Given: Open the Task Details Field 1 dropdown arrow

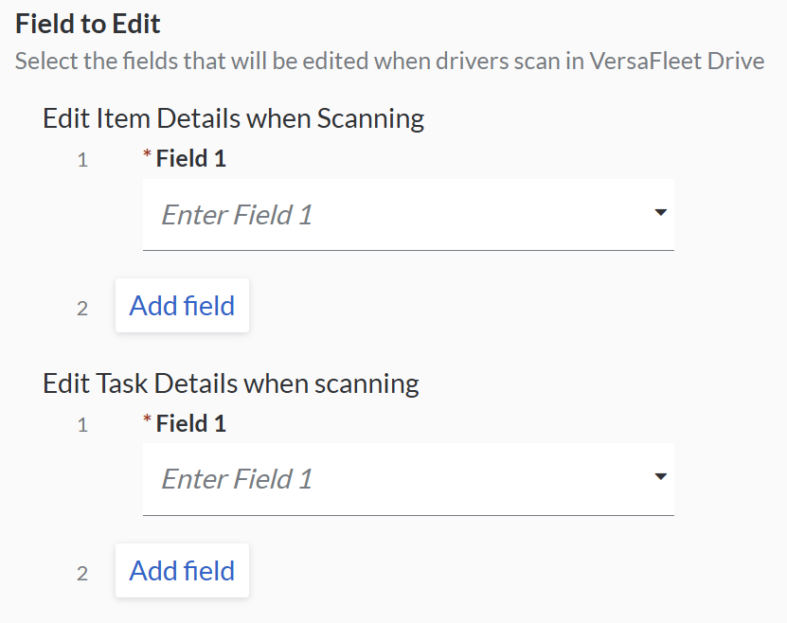Looking at the screenshot, I should pyautogui.click(x=661, y=477).
